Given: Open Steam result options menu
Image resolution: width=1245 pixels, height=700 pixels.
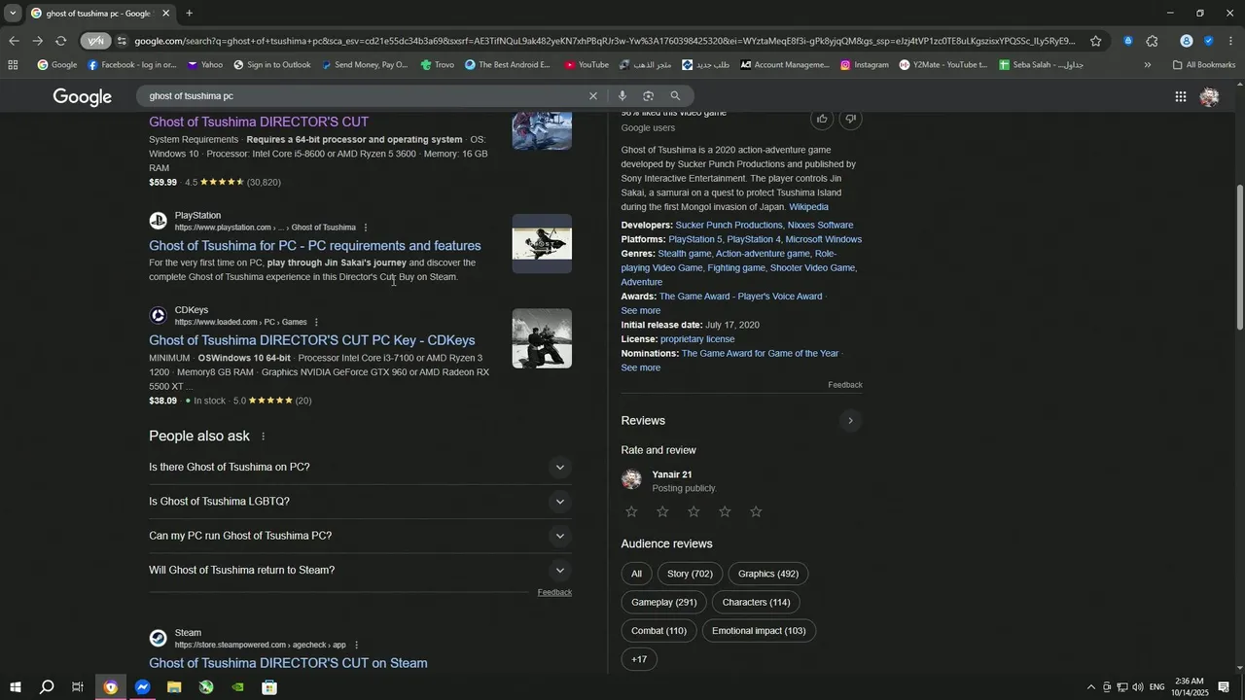Looking at the screenshot, I should click(x=356, y=645).
